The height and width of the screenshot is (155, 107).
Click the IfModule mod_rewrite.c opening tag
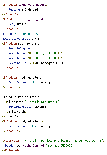click(22, 43)
